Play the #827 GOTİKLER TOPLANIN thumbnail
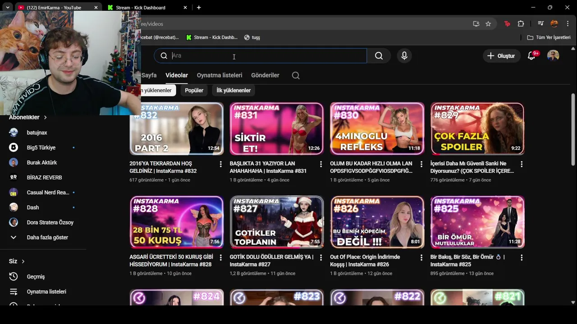The width and height of the screenshot is (577, 324). click(x=277, y=222)
